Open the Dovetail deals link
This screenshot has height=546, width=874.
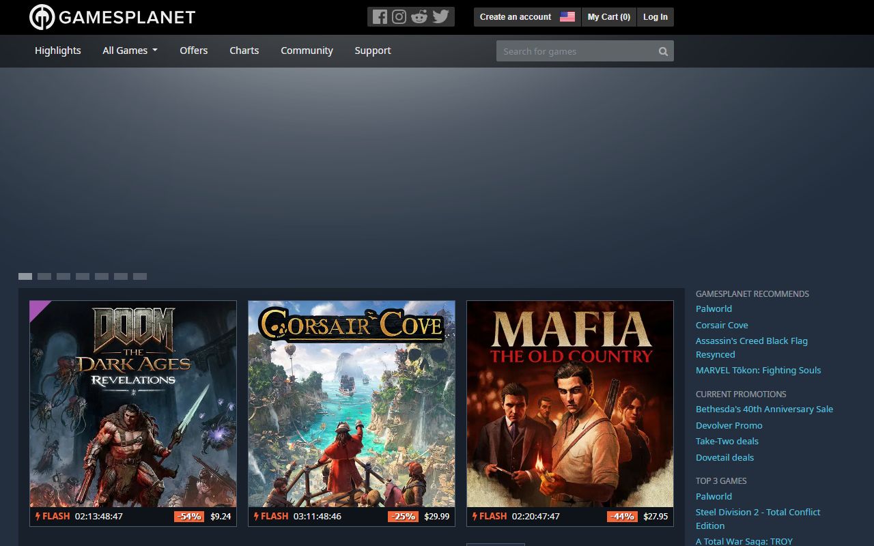tap(725, 457)
